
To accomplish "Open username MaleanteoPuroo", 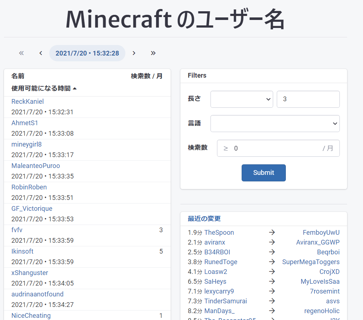I will tap(36, 166).
